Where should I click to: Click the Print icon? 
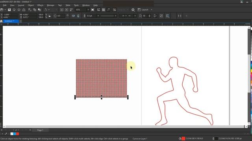click(24, 10)
